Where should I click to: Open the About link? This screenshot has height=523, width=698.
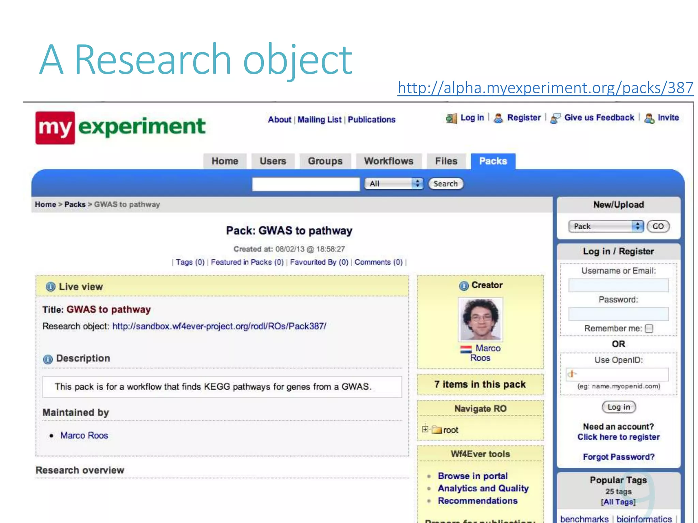pyautogui.click(x=279, y=120)
